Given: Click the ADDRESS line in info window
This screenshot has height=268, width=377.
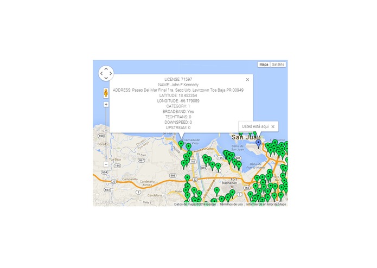Looking at the screenshot, I should (x=178, y=90).
